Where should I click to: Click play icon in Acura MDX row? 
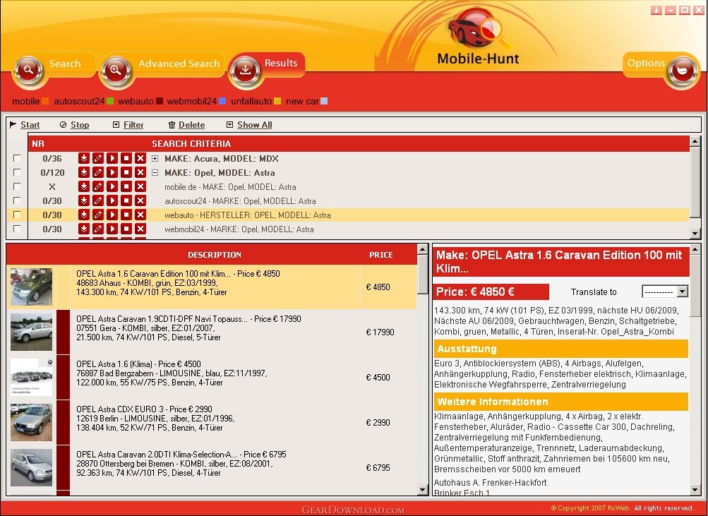point(112,158)
